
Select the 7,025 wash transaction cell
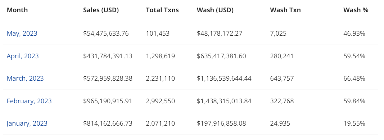coord(278,33)
